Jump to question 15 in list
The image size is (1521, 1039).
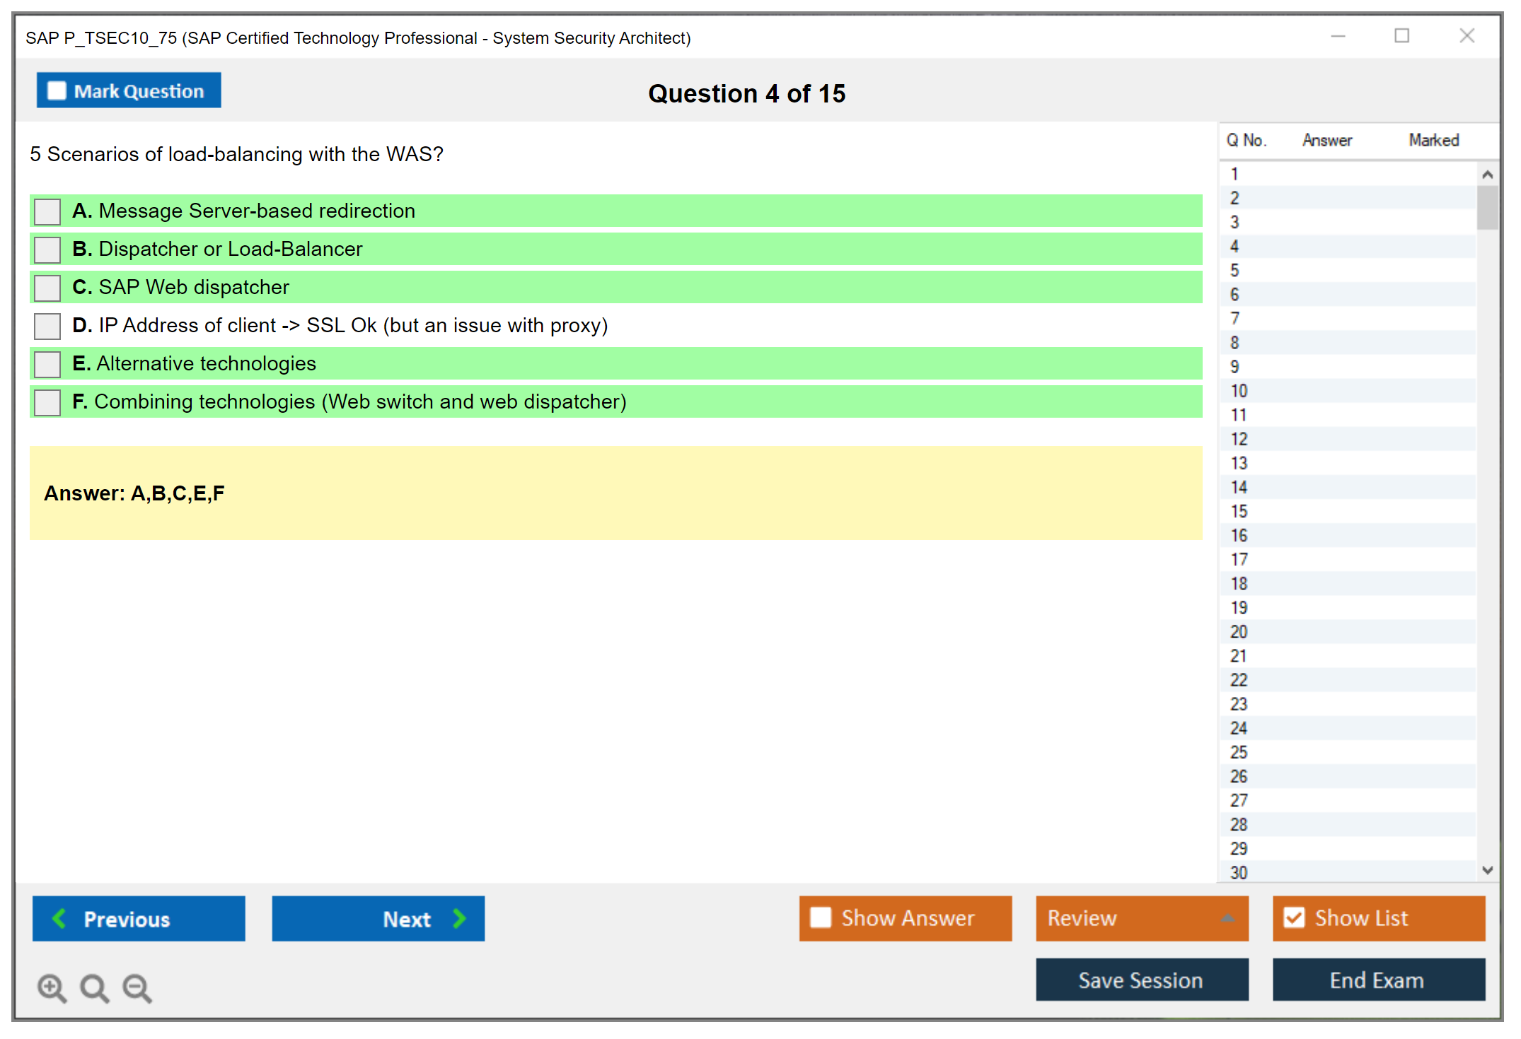1239,511
